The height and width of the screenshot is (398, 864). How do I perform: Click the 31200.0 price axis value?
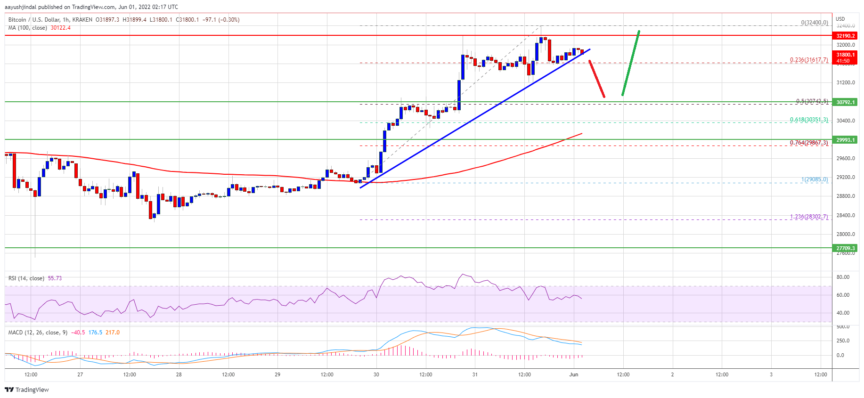coord(846,83)
